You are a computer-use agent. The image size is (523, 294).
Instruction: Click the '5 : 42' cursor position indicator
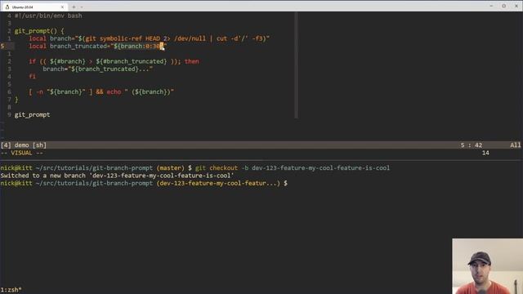pos(472,145)
